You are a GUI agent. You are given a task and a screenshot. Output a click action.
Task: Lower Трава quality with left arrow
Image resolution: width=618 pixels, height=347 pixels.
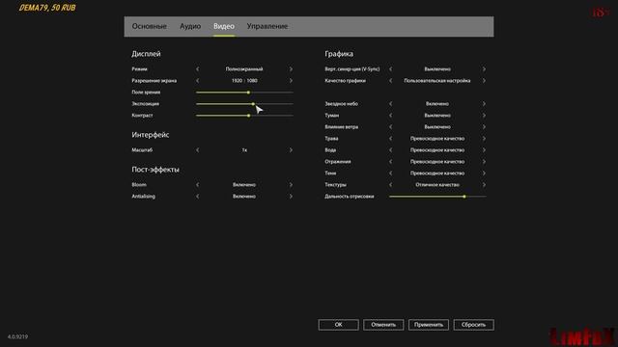click(390, 139)
